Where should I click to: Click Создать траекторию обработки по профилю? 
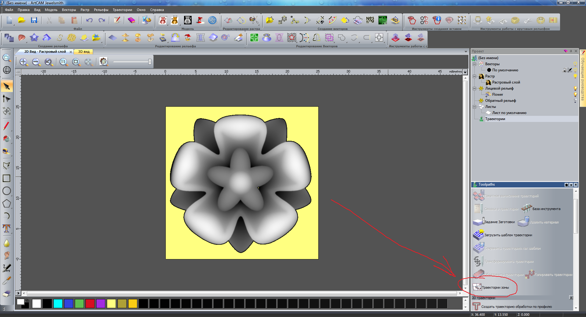point(512,306)
